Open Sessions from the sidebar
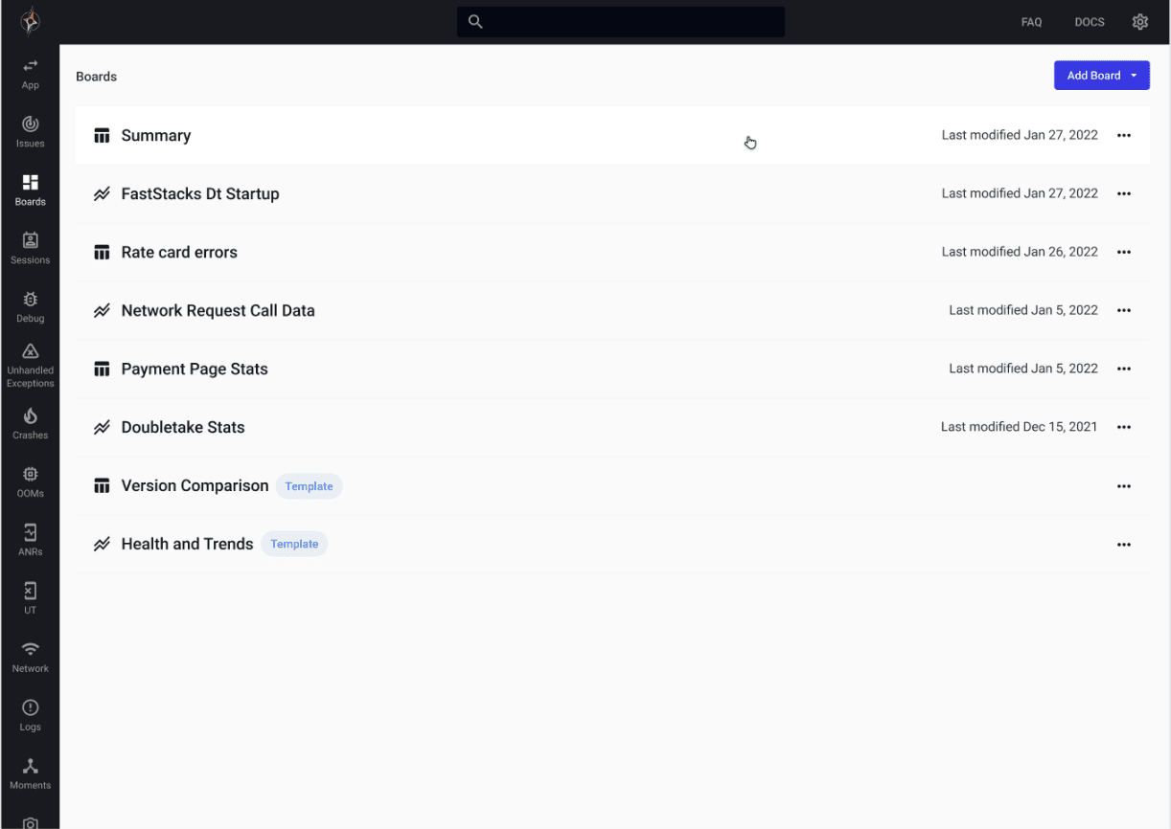This screenshot has height=829, width=1171. click(31, 249)
